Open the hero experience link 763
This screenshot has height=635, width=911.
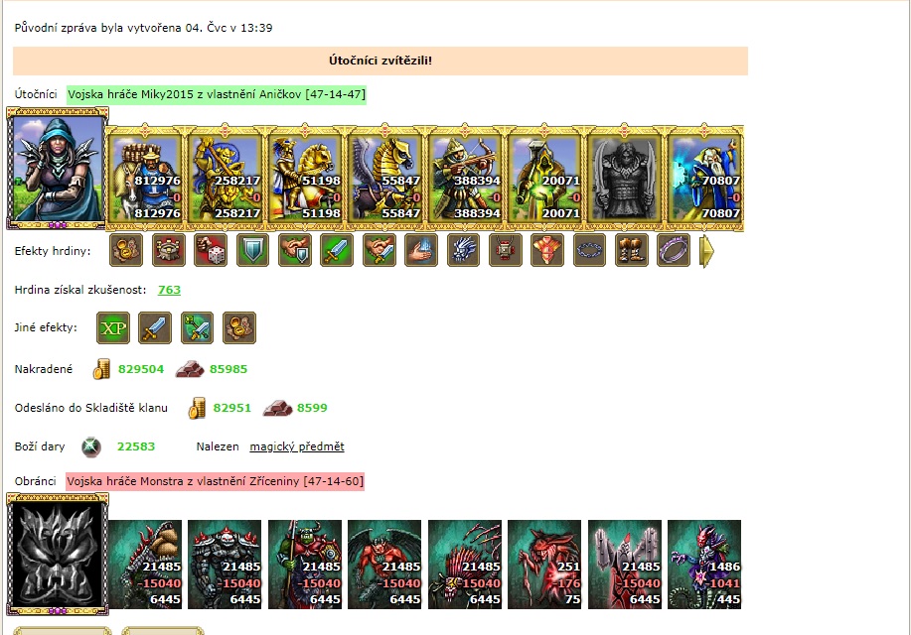tap(169, 290)
